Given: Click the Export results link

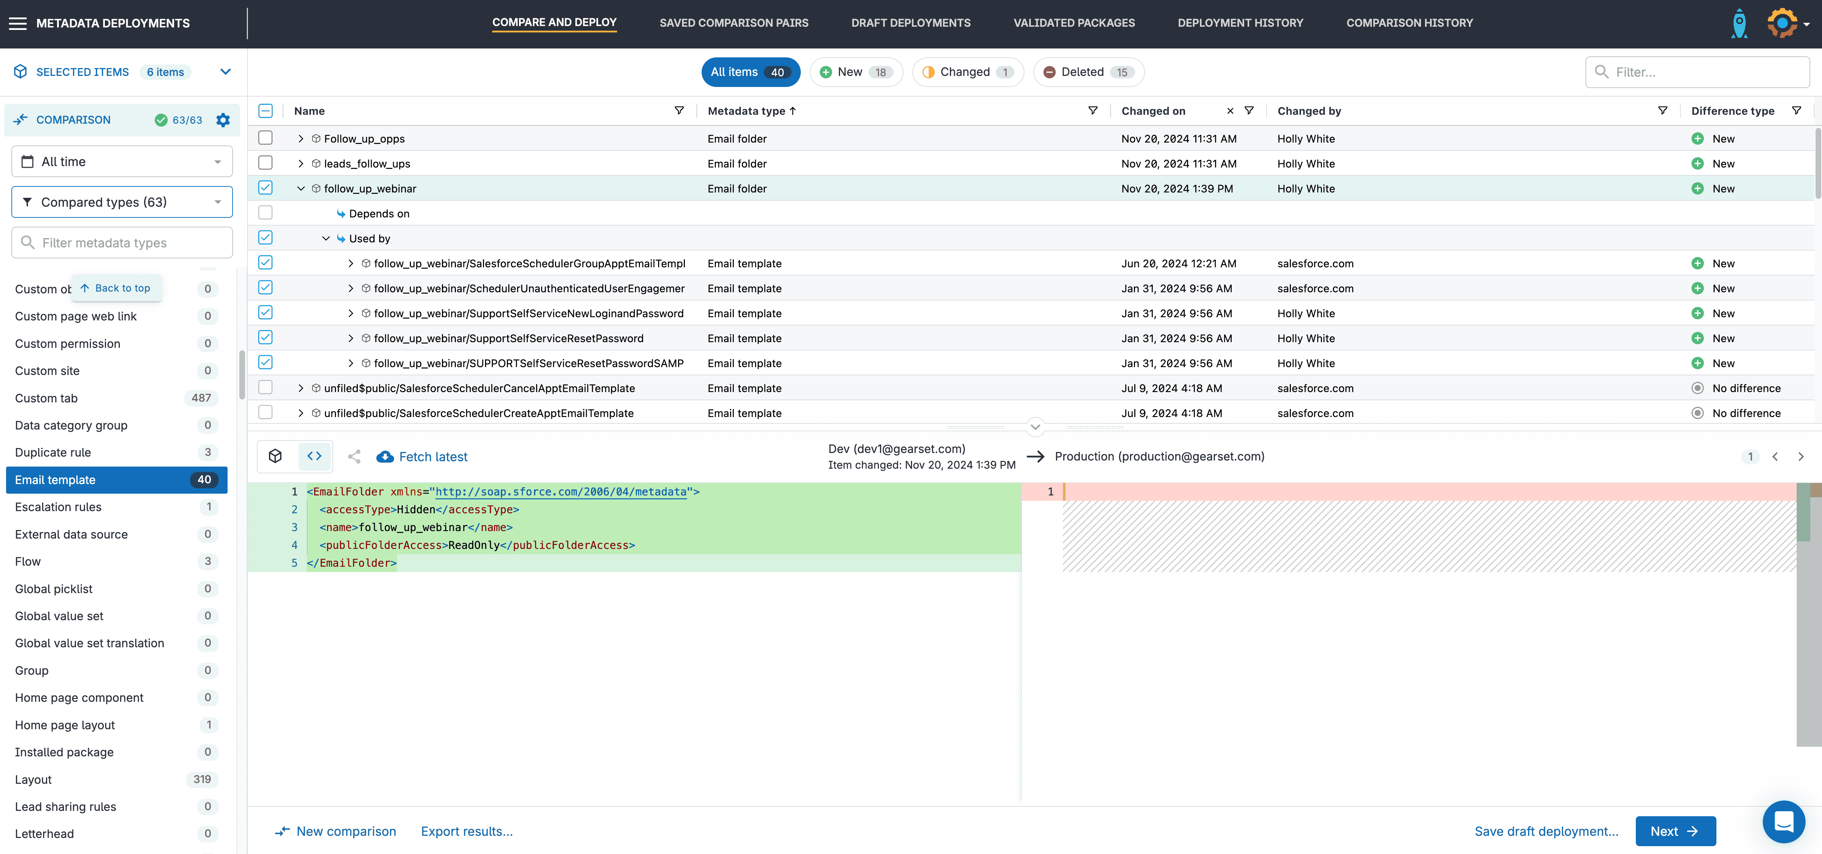Looking at the screenshot, I should [467, 832].
